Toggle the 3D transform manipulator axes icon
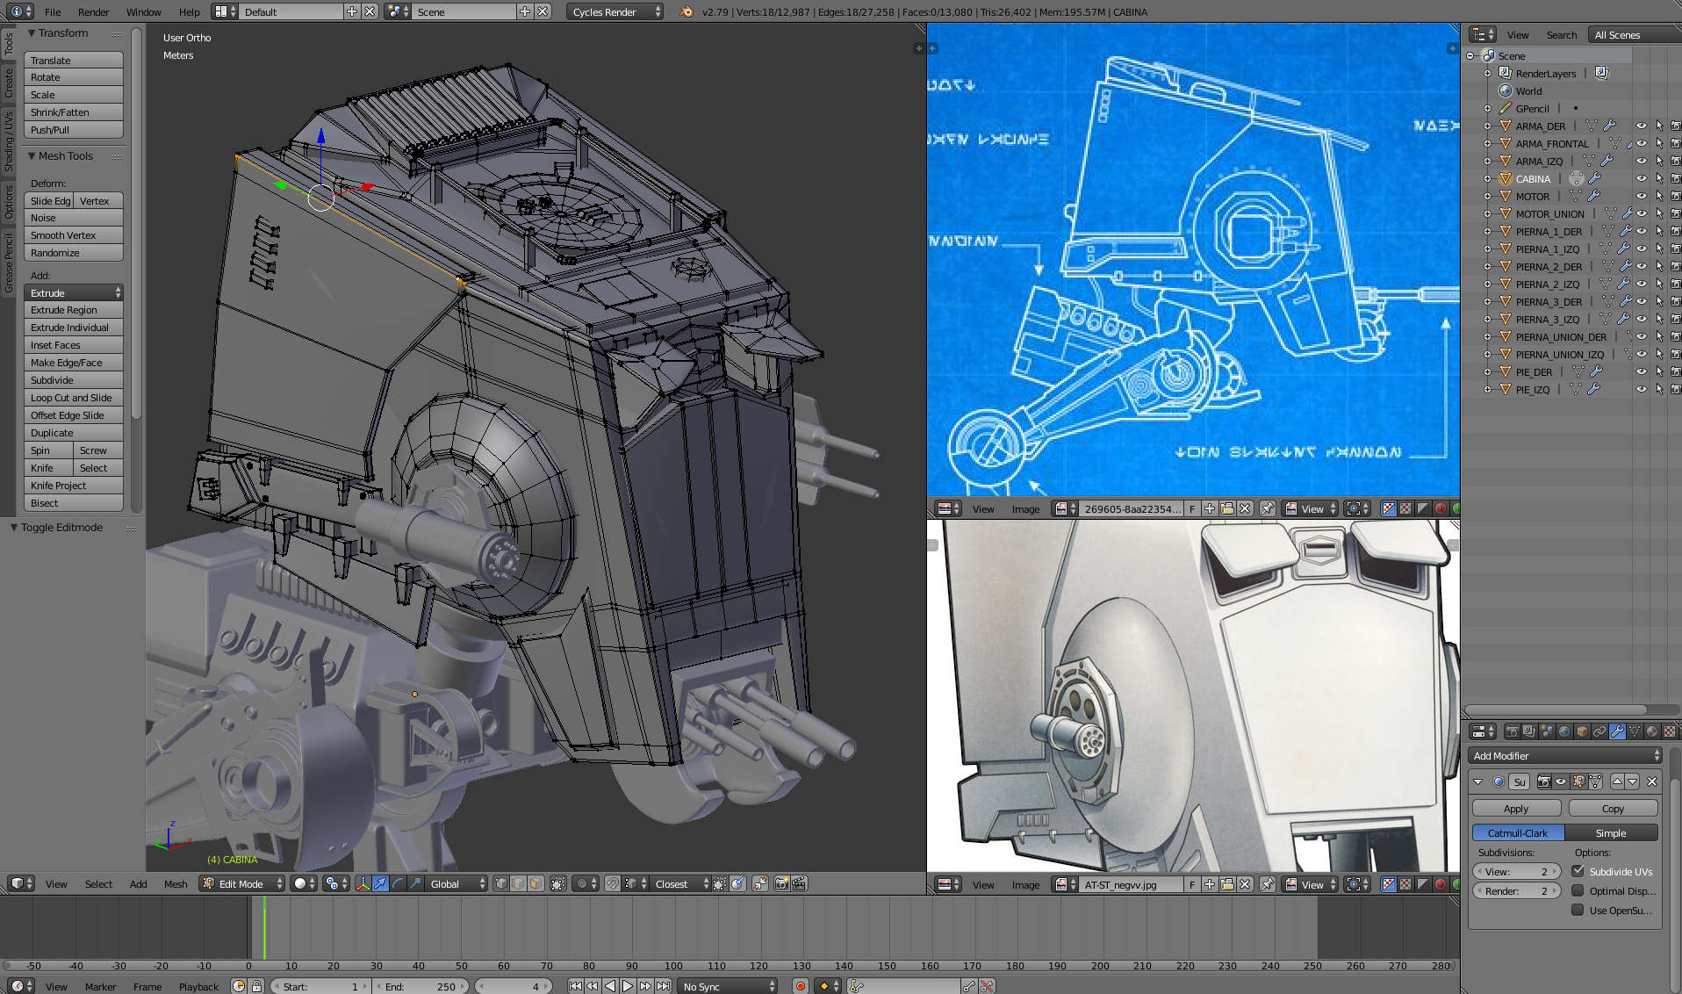1682x994 pixels. coord(363,884)
